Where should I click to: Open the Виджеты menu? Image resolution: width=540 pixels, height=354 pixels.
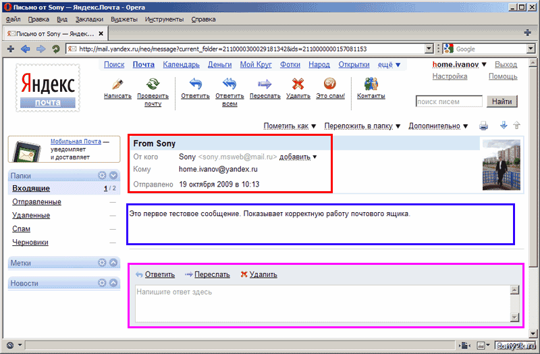(x=124, y=20)
